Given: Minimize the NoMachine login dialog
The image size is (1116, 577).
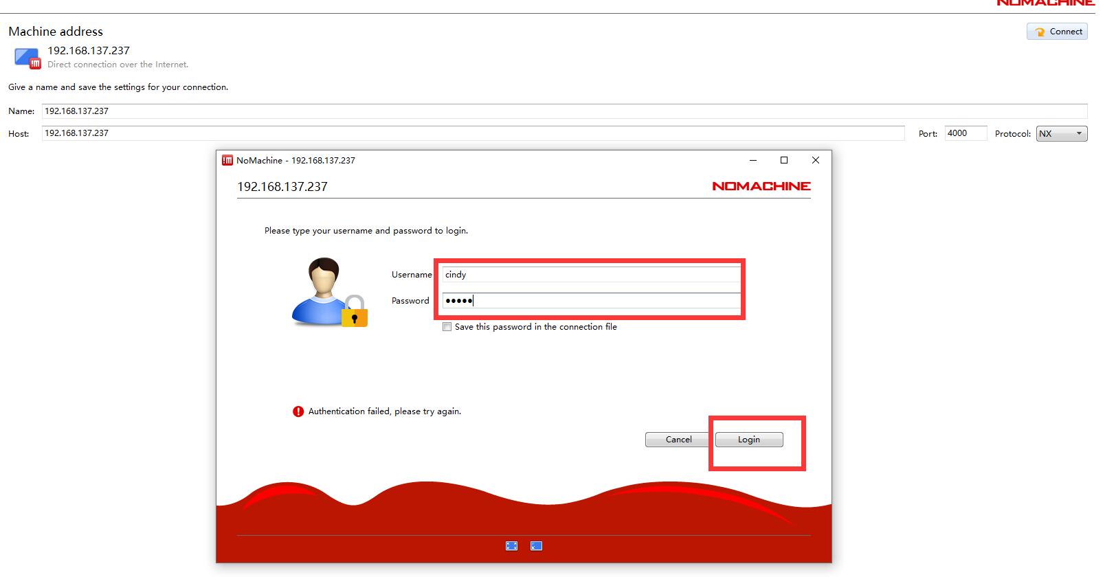Looking at the screenshot, I should pos(753,160).
